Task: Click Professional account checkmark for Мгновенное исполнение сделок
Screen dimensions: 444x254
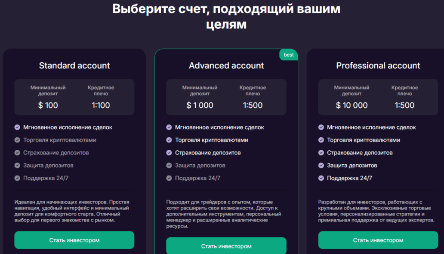Action: click(321, 127)
